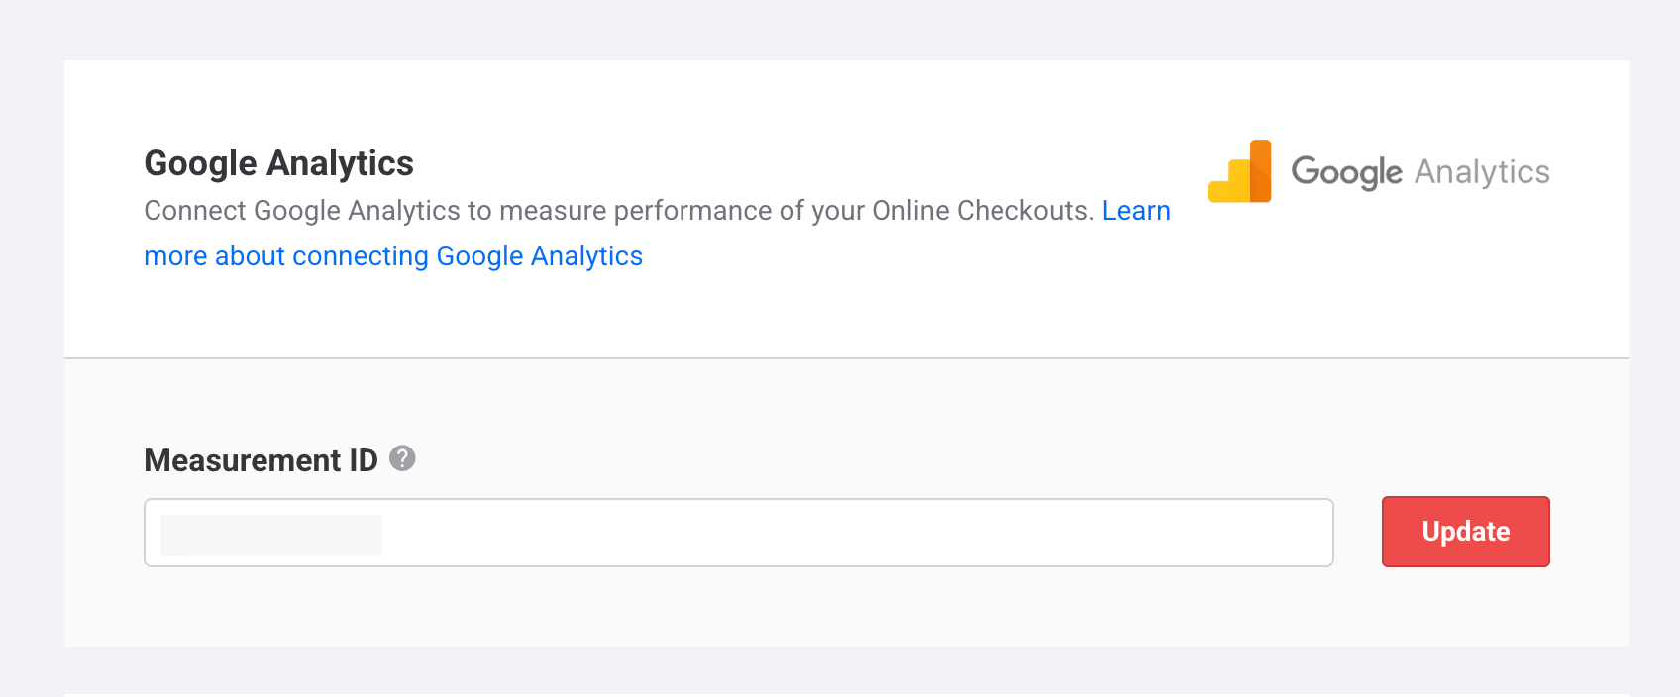Click the gray "Google" wordmark beside the logo
Viewport: 1680px width, 697px height.
tap(1346, 172)
